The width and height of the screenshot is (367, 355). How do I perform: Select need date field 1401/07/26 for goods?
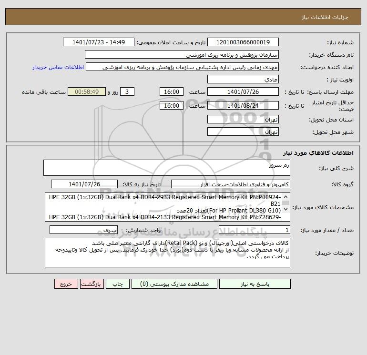coord(84,184)
